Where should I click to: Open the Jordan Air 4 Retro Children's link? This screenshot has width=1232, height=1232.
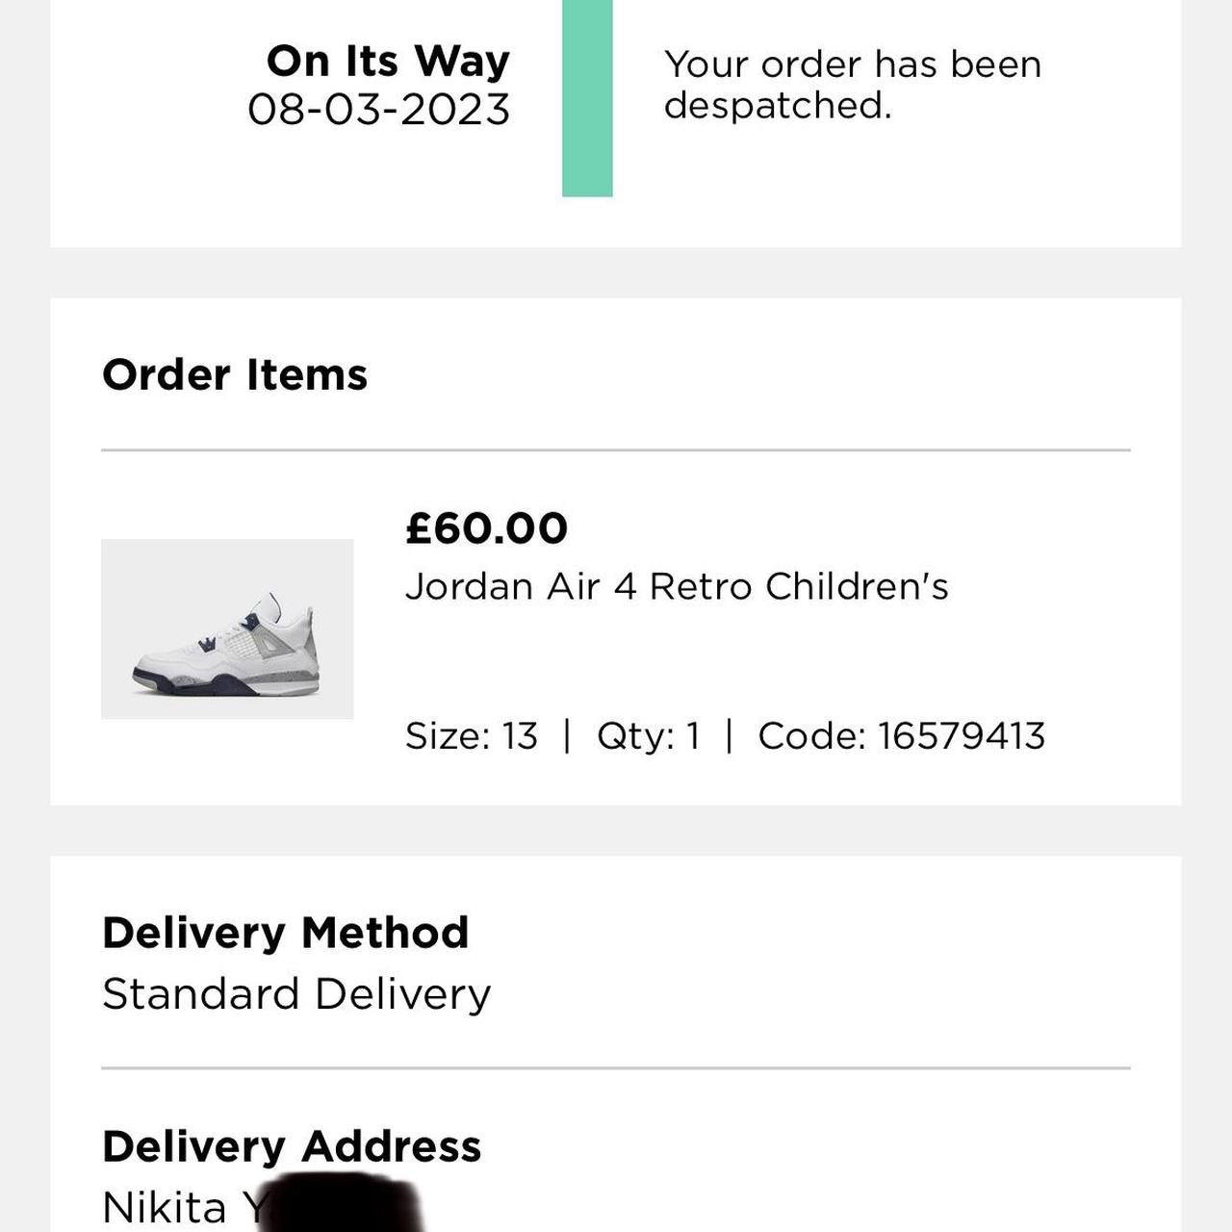click(x=676, y=585)
